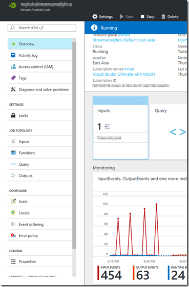Click the Stop button label

pos(150,17)
